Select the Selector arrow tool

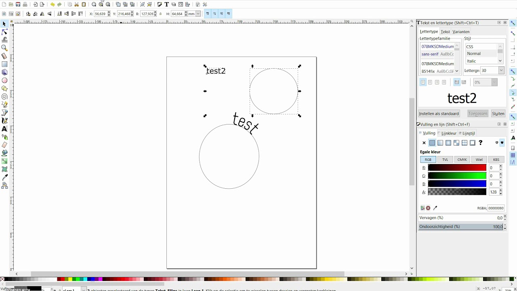pyautogui.click(x=4, y=24)
